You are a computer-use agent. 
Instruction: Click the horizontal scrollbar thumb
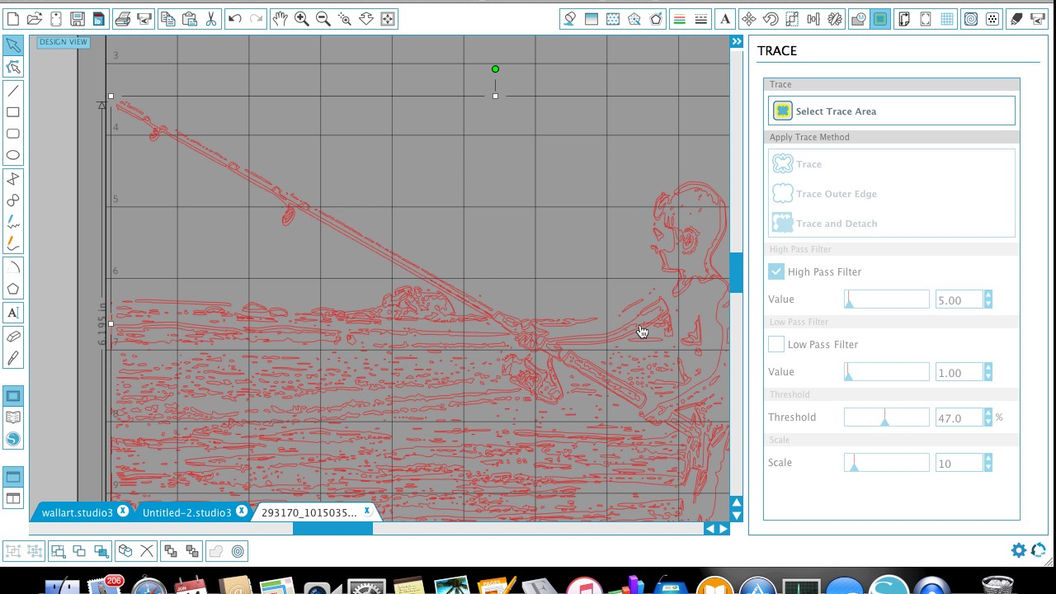coord(332,529)
